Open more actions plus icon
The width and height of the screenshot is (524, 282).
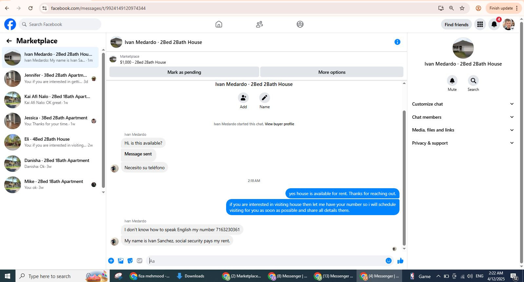pyautogui.click(x=111, y=261)
